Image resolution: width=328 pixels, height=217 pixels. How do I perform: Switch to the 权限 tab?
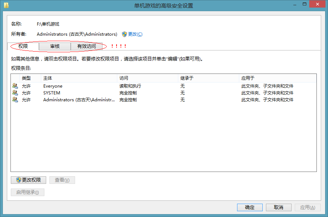pyautogui.click(x=23, y=46)
